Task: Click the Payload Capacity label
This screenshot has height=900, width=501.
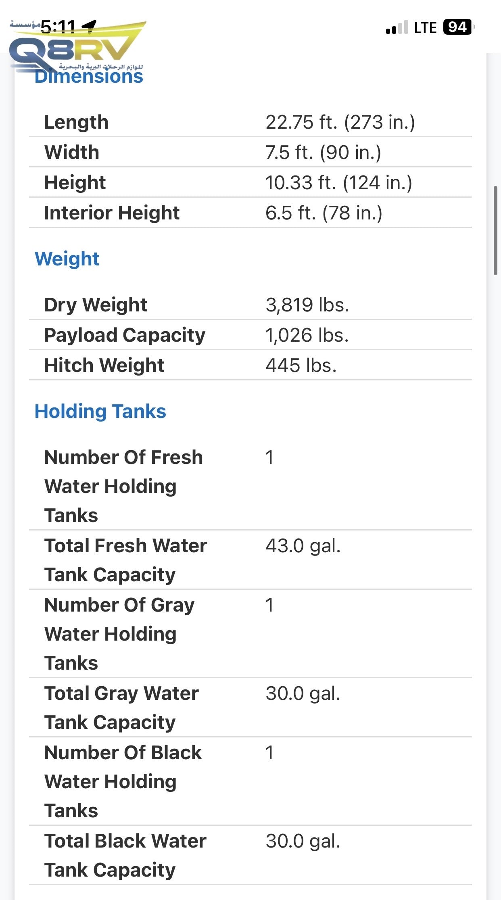Action: click(125, 335)
